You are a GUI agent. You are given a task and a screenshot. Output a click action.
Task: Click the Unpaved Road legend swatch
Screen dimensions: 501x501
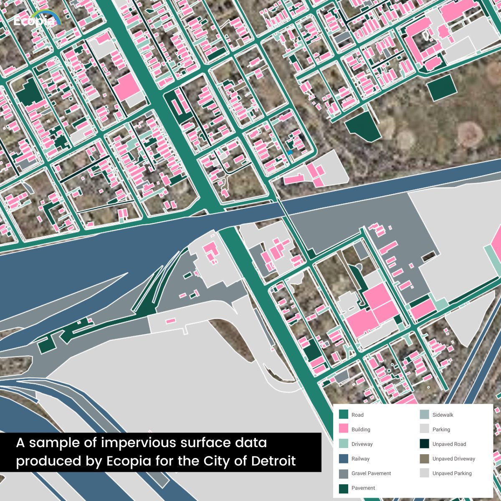click(424, 444)
